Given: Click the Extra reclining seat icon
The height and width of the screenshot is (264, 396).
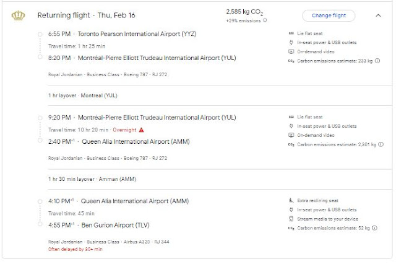Looking at the screenshot, I should coord(291,201).
